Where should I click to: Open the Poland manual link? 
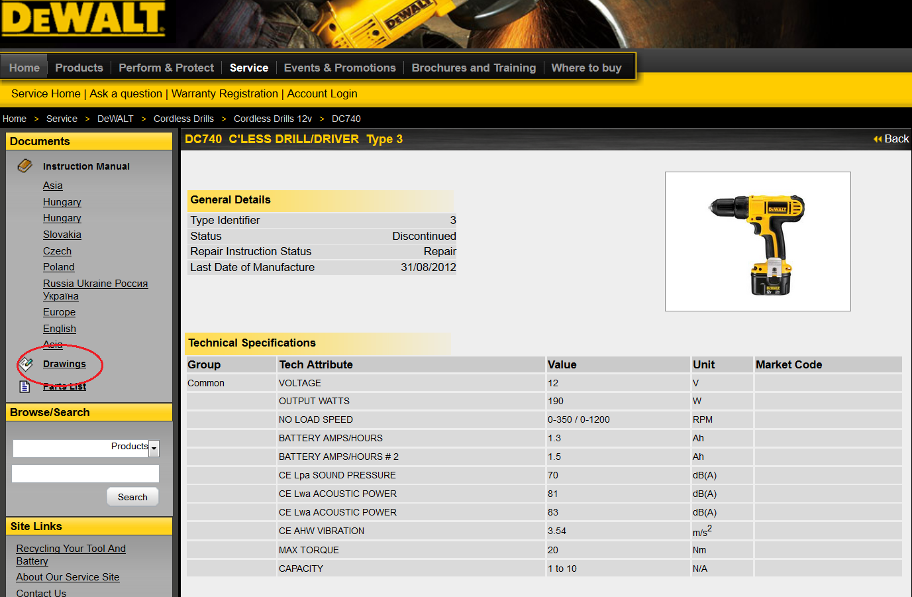pos(59,267)
